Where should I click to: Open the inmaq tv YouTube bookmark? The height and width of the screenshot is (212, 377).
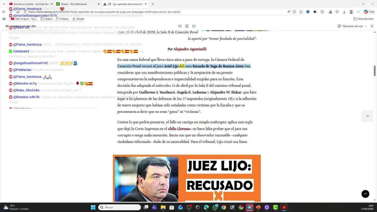[24, 19]
